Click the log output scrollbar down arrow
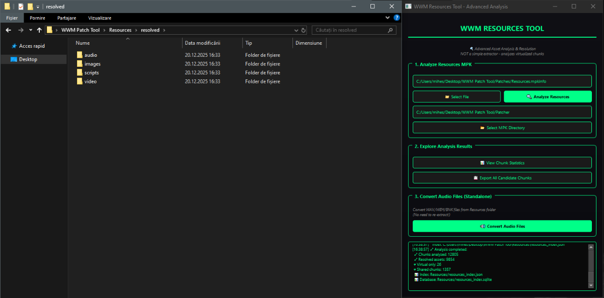The width and height of the screenshot is (604, 298). (591, 285)
